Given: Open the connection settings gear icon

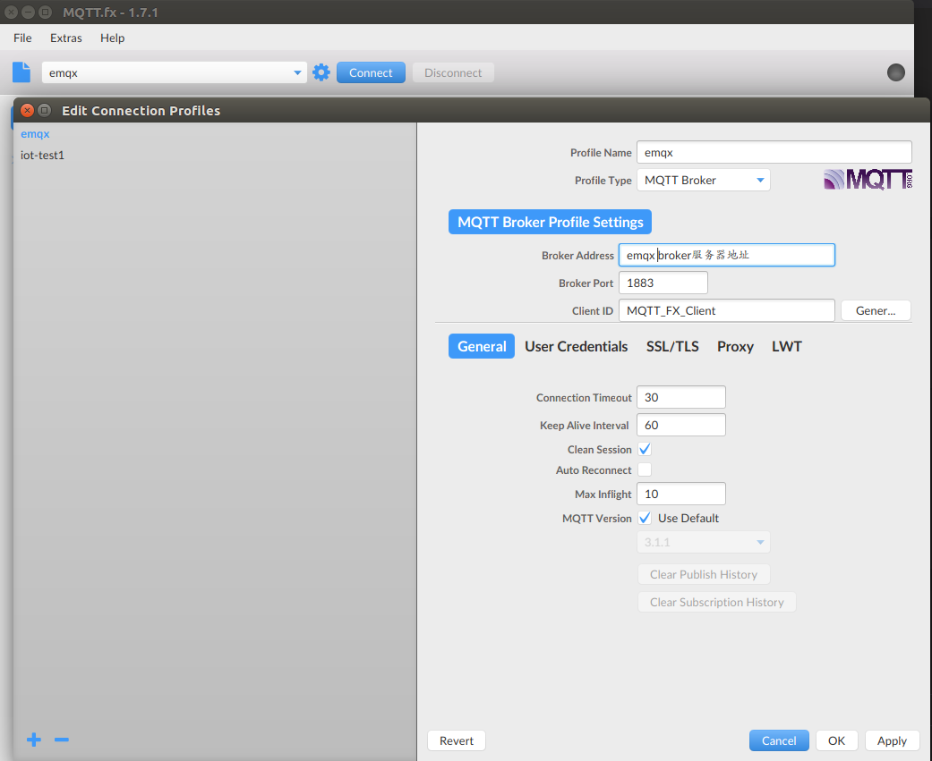Looking at the screenshot, I should click(x=321, y=72).
